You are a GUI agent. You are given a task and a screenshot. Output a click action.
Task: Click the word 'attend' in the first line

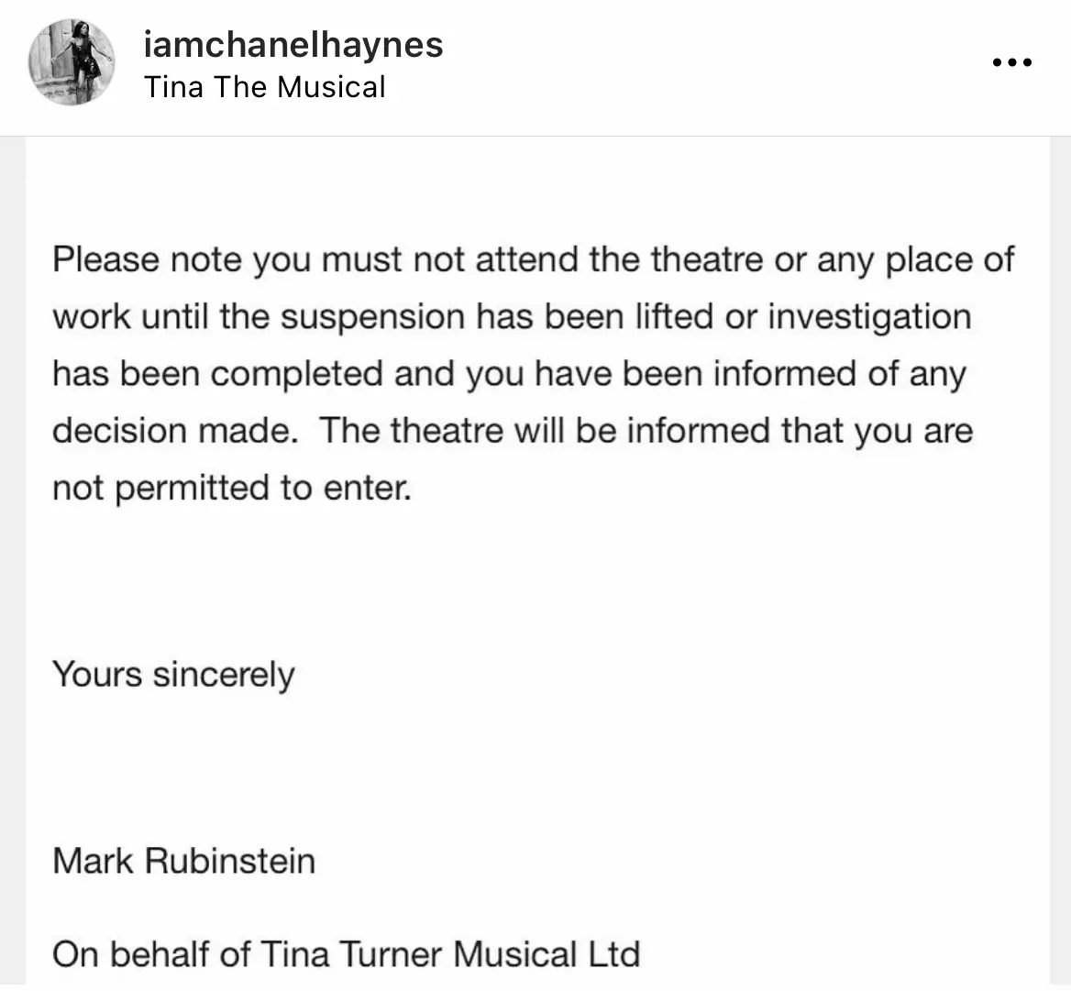click(526, 259)
